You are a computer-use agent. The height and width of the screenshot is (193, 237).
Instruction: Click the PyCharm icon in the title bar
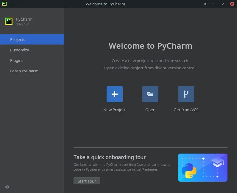(x=4, y=4)
